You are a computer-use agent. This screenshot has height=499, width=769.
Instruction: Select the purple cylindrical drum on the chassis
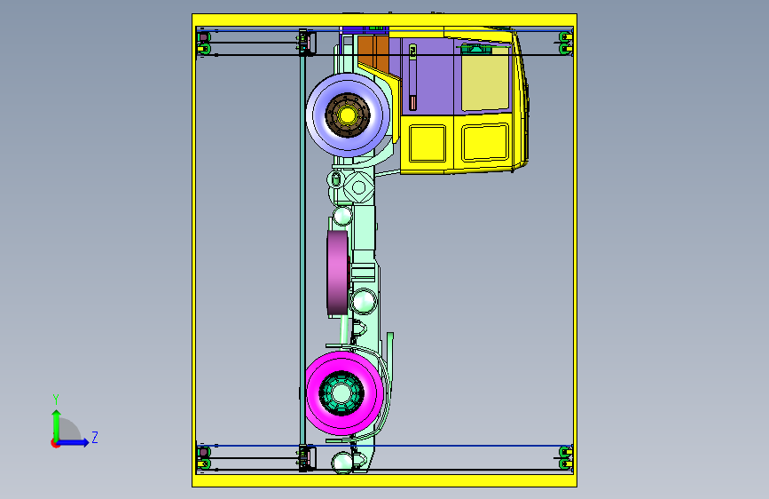coord(337,273)
